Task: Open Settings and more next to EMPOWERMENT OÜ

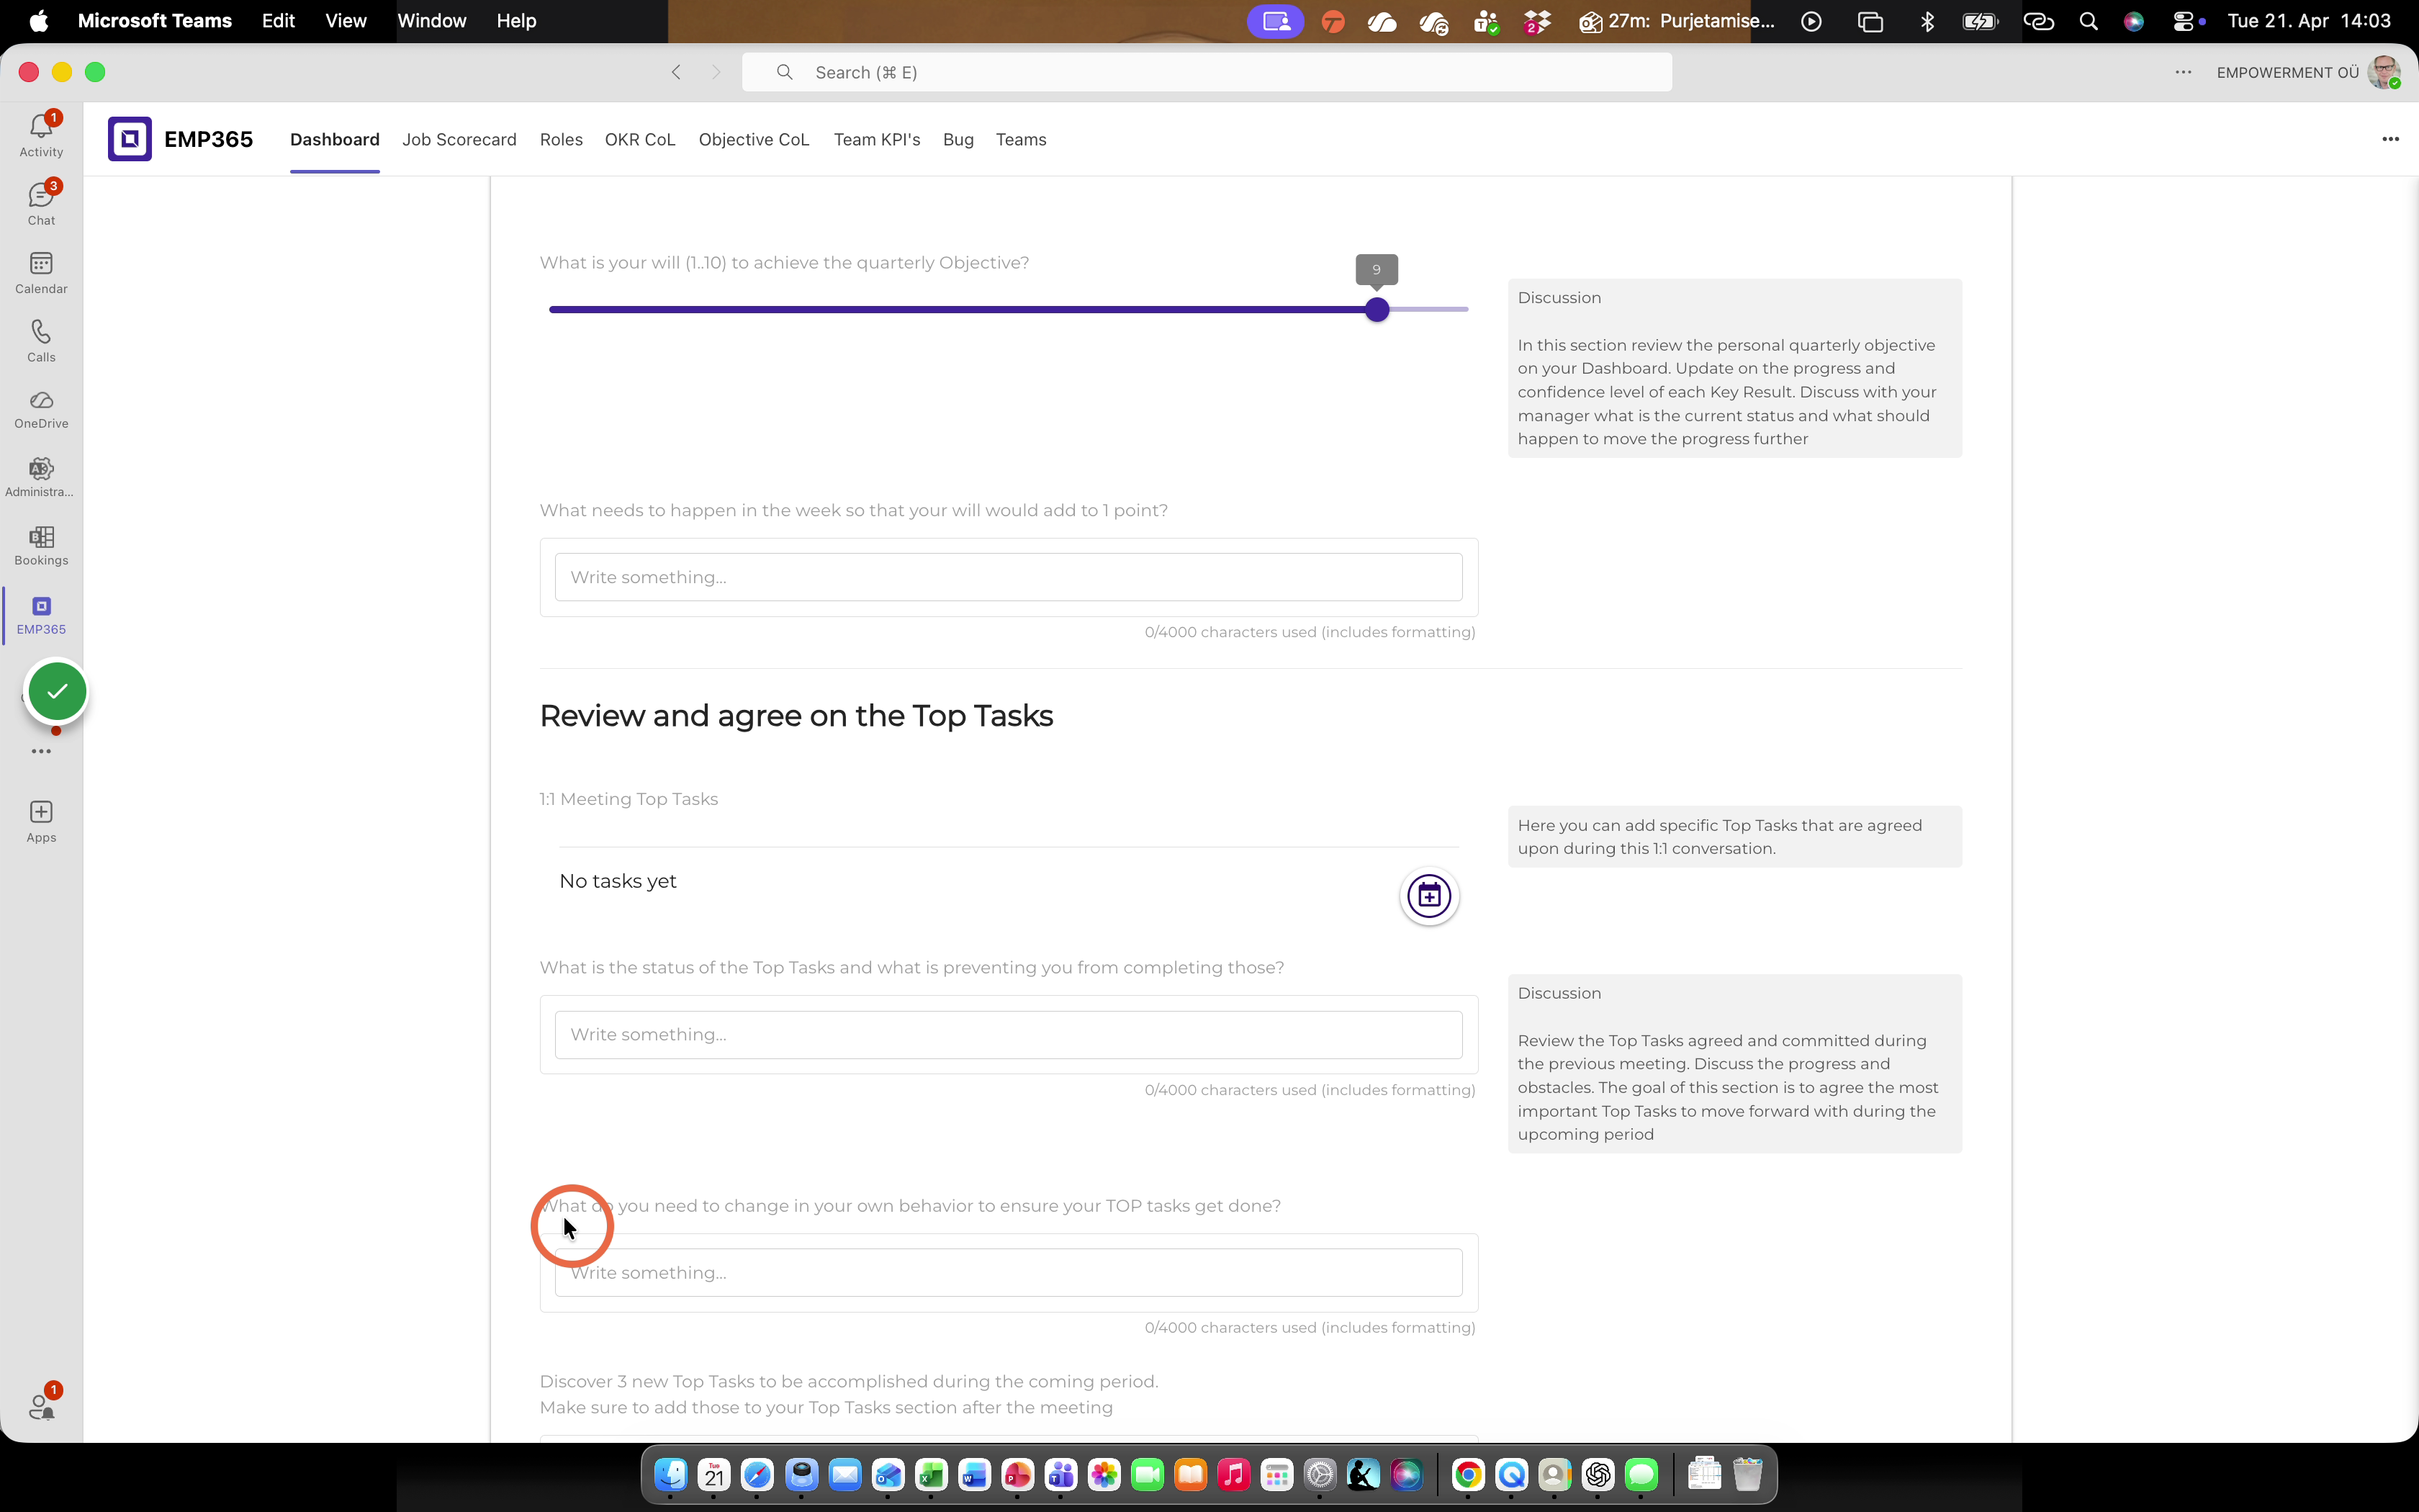Action: 2183,72
